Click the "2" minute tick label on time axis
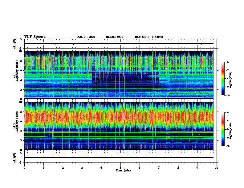 pos(63,168)
